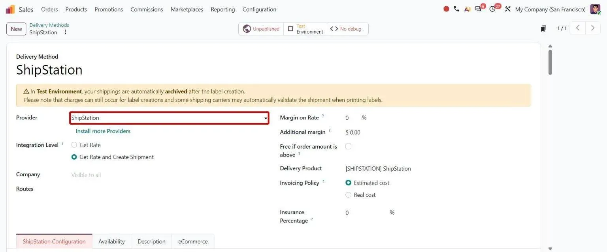Click Install more Providers link

coord(103,131)
